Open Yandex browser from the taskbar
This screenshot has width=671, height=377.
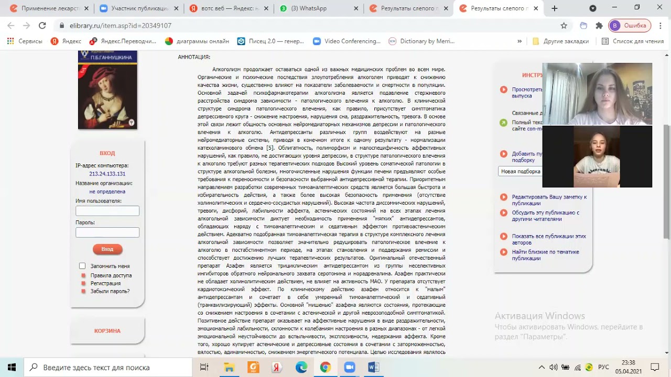pyautogui.click(x=277, y=368)
